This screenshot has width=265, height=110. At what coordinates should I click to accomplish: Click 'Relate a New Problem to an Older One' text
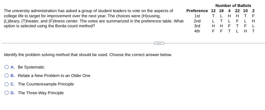click(x=54, y=75)
